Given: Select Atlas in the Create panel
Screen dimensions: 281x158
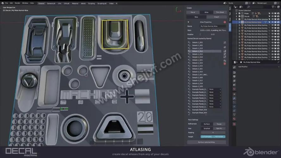Looking at the screenshot, I should 206,12.
